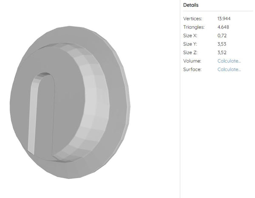Click the triangles count 4.648
Image resolution: width=255 pixels, height=198 pixels.
(223, 27)
